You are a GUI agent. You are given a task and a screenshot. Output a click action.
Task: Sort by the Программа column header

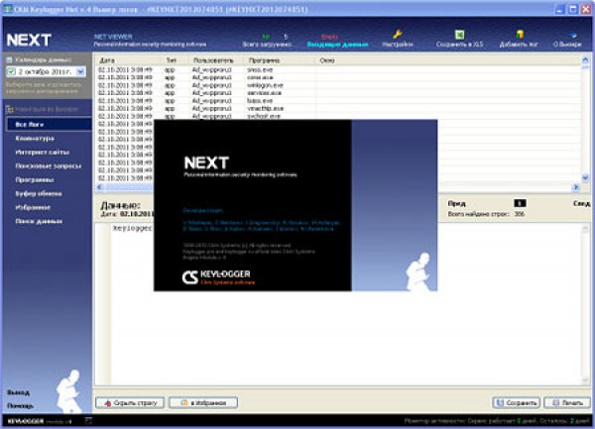[279, 60]
